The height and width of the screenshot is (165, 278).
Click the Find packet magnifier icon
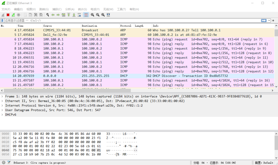[48, 15]
